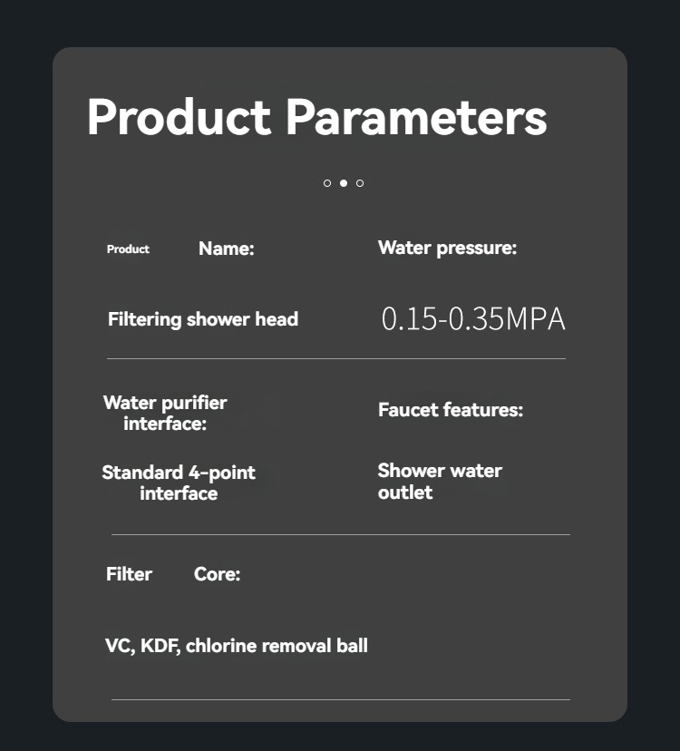Select the '0.15-0.35MPA' pressure value

(x=473, y=319)
